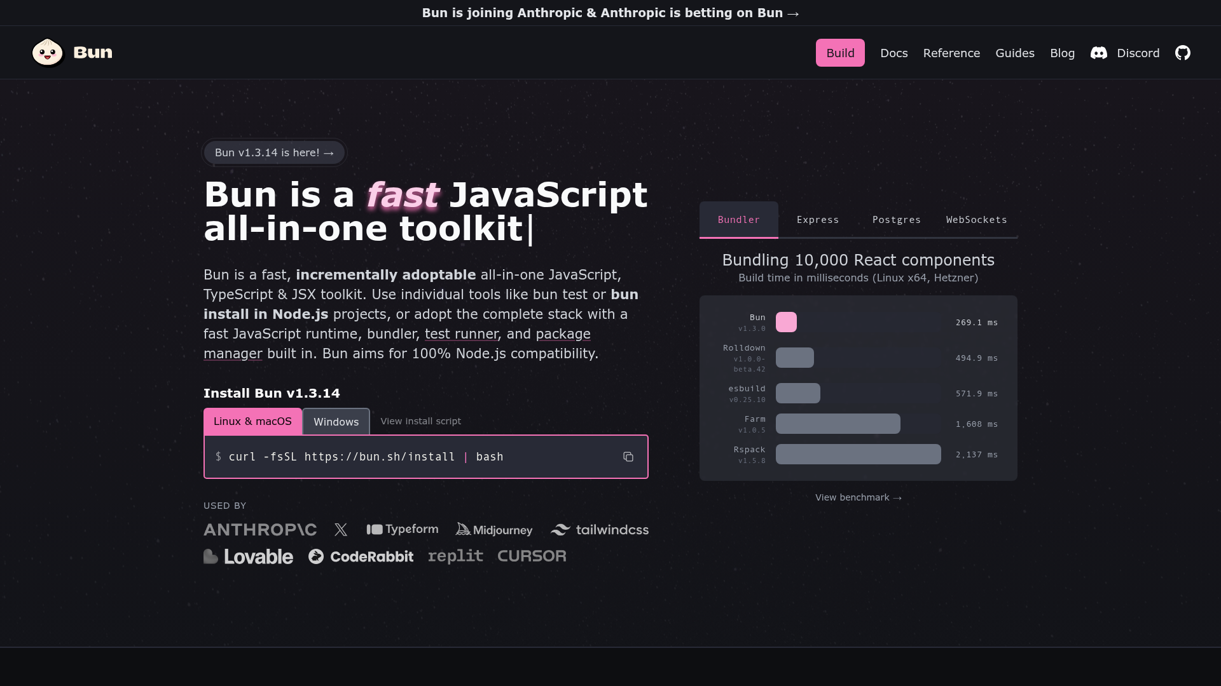
Task: Open the 'View install script' link
Action: (x=420, y=421)
